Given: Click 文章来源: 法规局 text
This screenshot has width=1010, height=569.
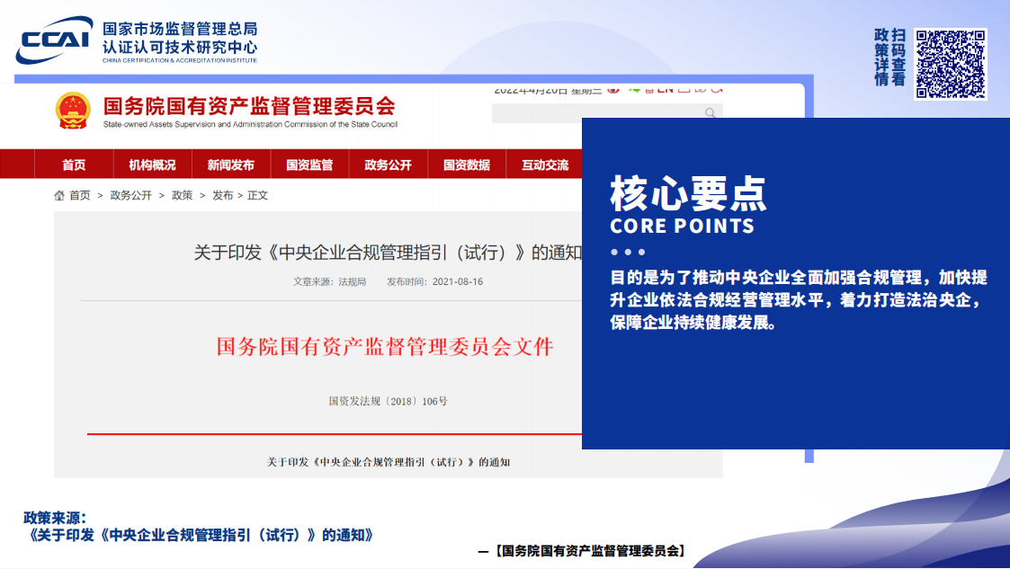Looking at the screenshot, I should pyautogui.click(x=330, y=282).
